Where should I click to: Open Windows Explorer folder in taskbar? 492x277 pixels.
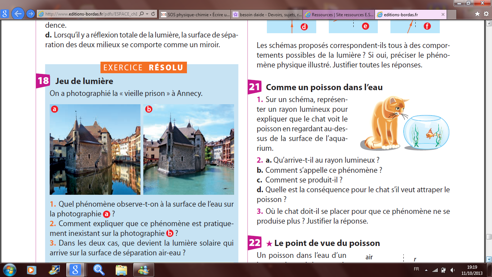(x=121, y=269)
